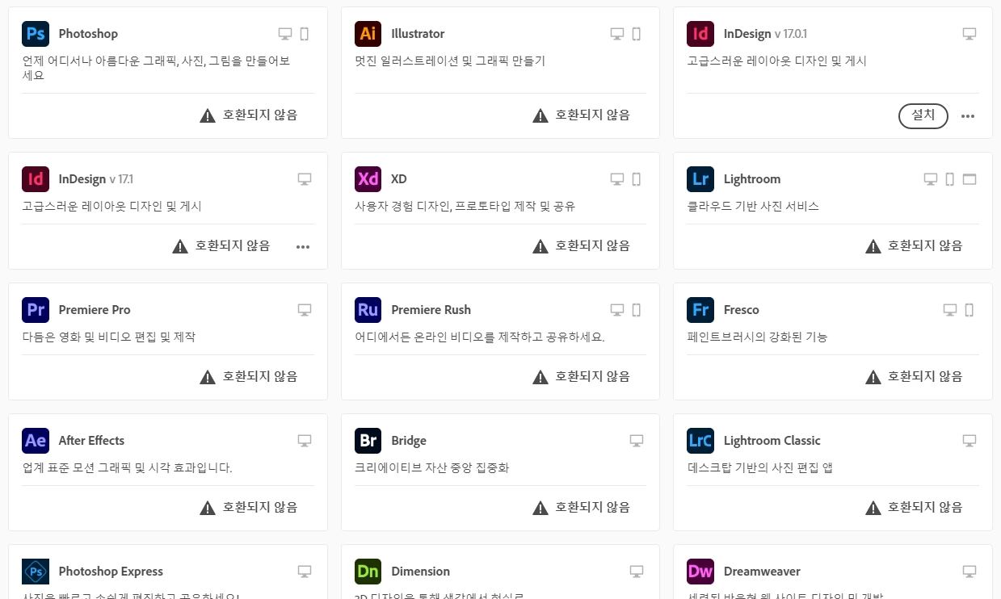Click the Photoshop Ps app icon
This screenshot has height=599, width=1001.
tap(36, 34)
